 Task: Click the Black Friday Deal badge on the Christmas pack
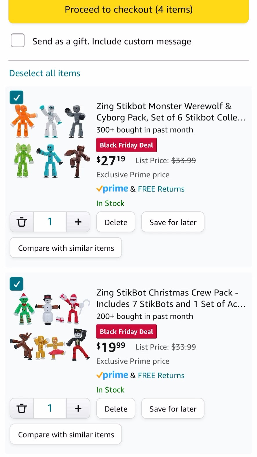(126, 331)
